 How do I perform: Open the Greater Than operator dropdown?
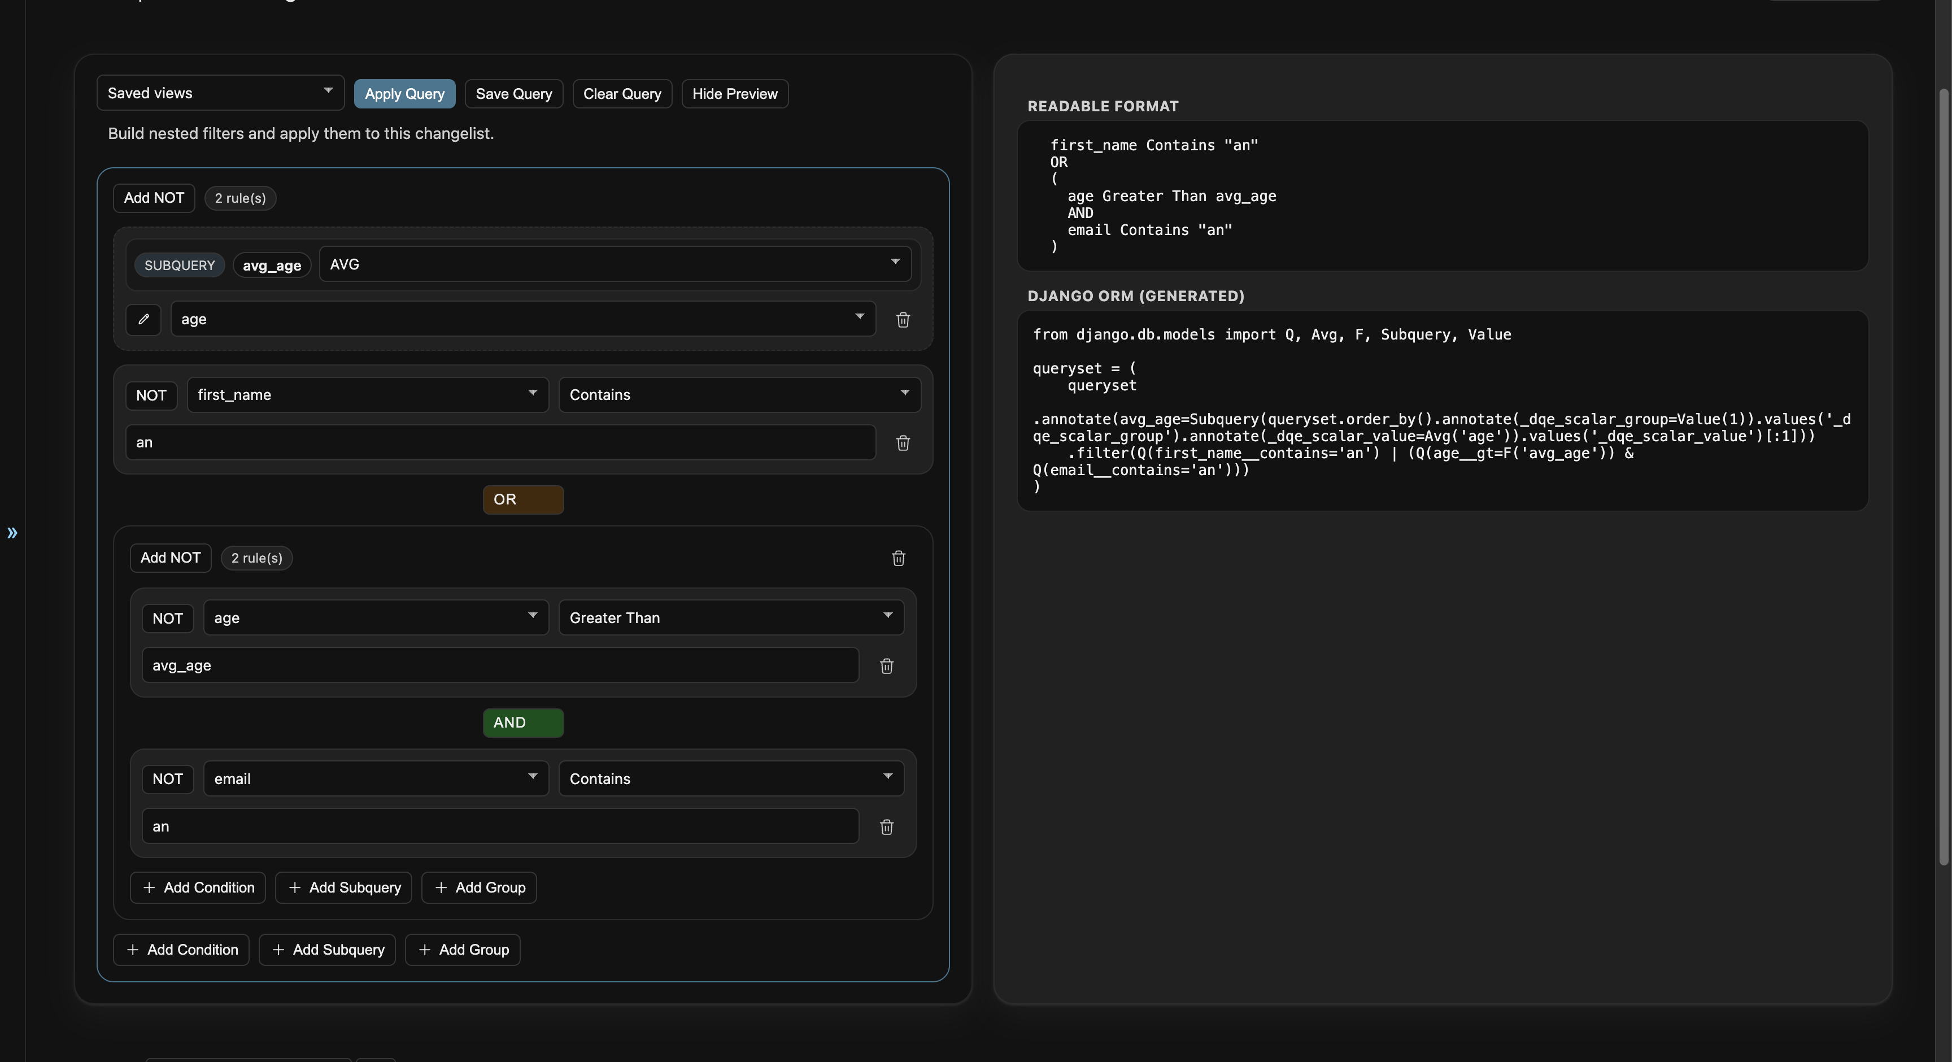(x=731, y=618)
